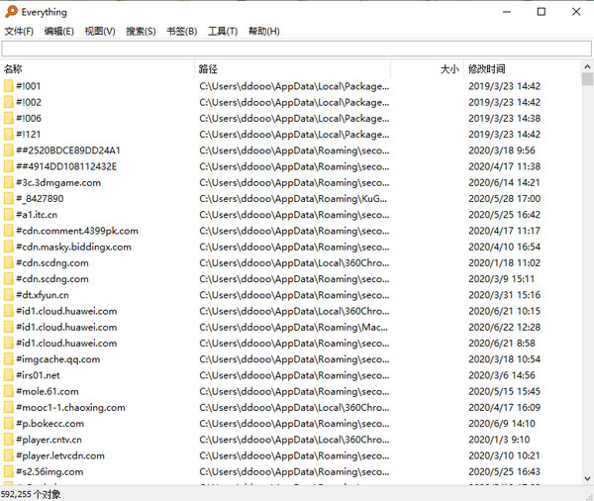Image resolution: width=594 pixels, height=501 pixels.
Task: Open the 帮助(H) menu
Action: [263, 31]
